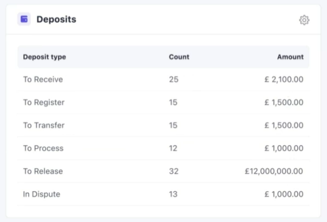This screenshot has width=327, height=222.
Task: Sort by Count column header
Action: coord(179,57)
